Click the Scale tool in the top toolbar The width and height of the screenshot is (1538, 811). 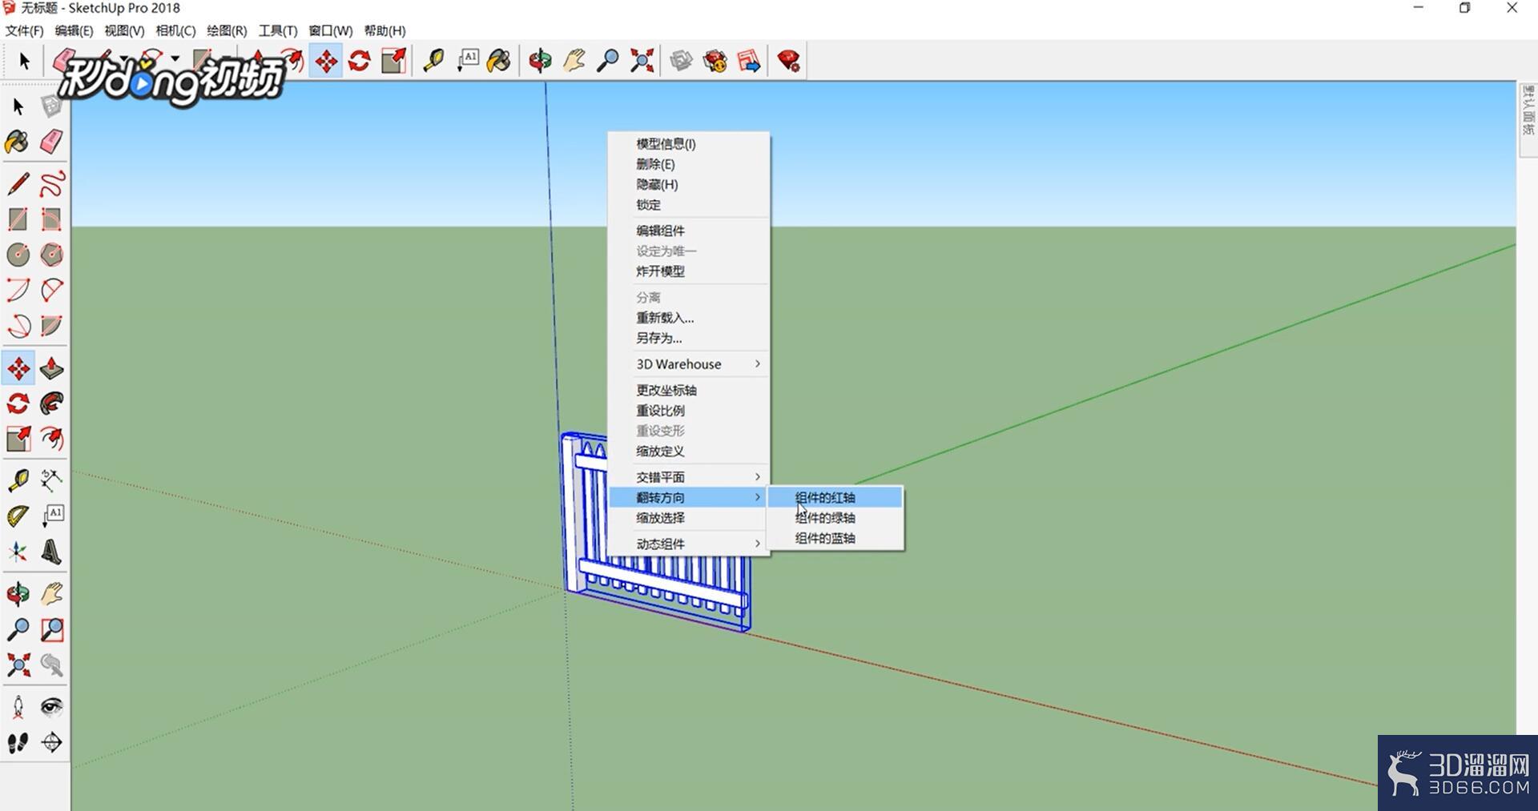click(x=393, y=61)
